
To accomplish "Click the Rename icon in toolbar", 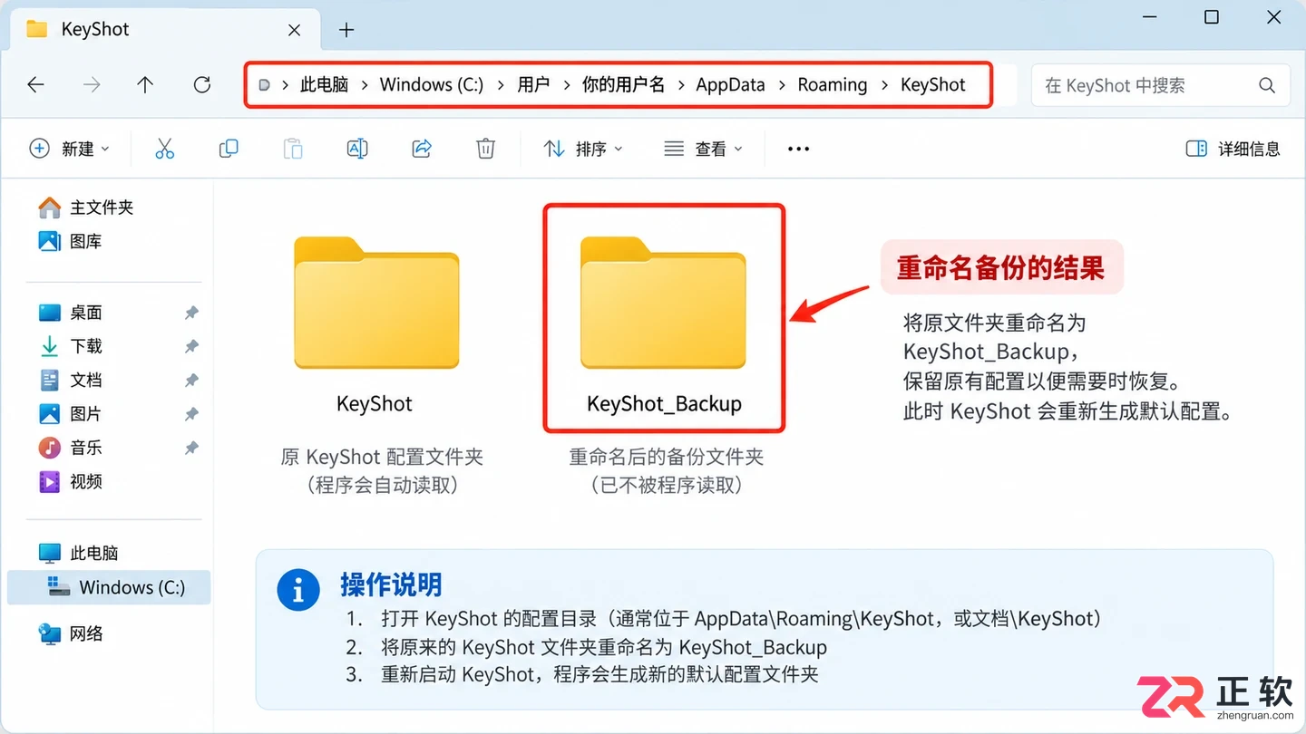I will pyautogui.click(x=357, y=149).
